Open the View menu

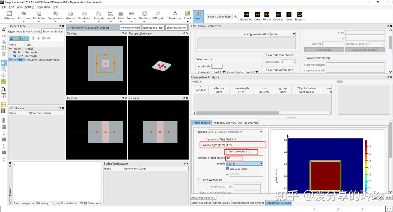tap(19, 7)
